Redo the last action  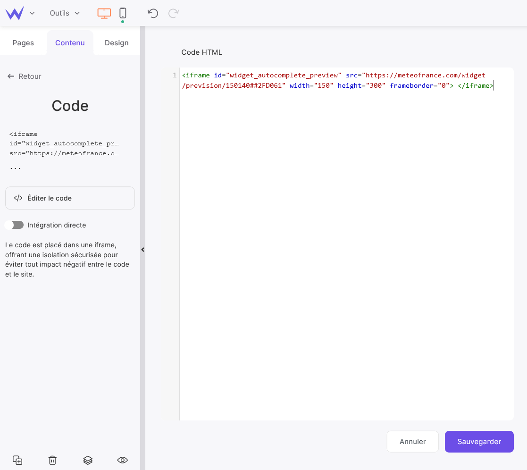click(x=173, y=13)
